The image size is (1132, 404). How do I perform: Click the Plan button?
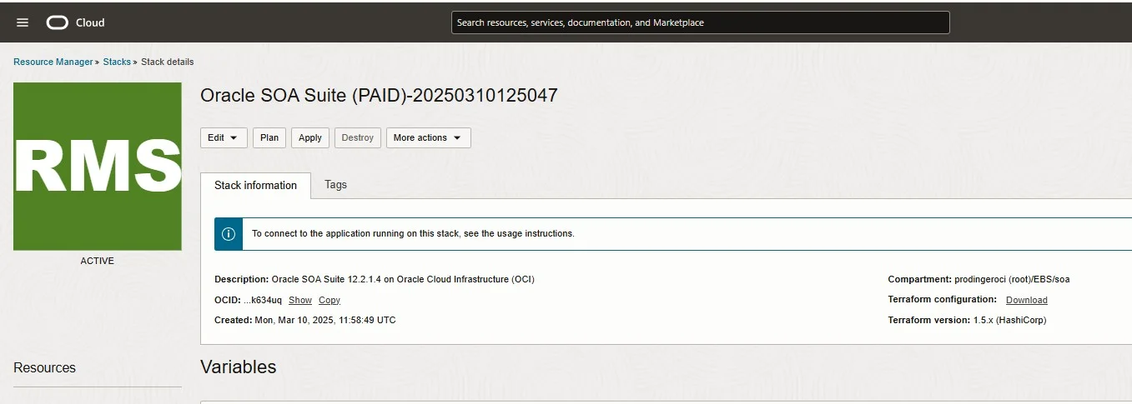pos(269,137)
